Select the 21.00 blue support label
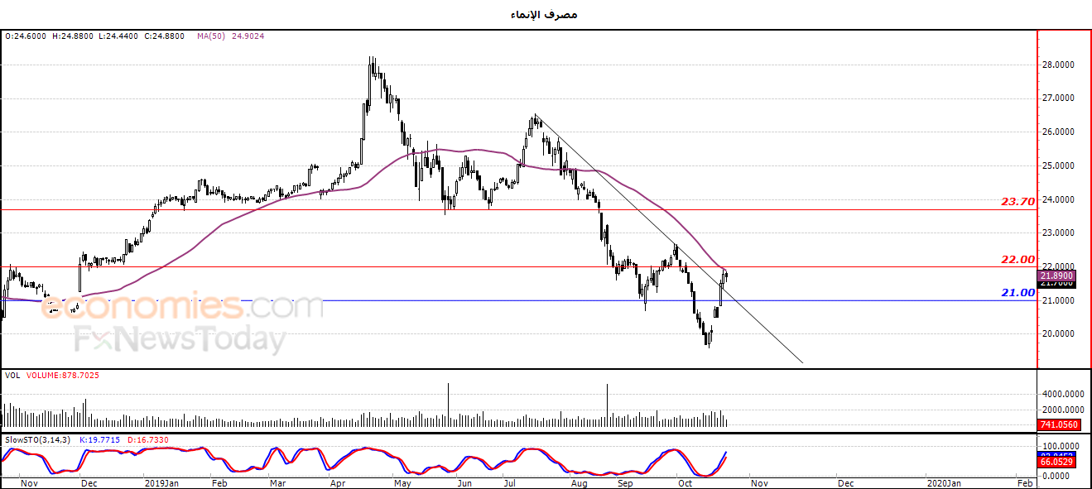The height and width of the screenshot is (489, 1092). (x=1018, y=292)
